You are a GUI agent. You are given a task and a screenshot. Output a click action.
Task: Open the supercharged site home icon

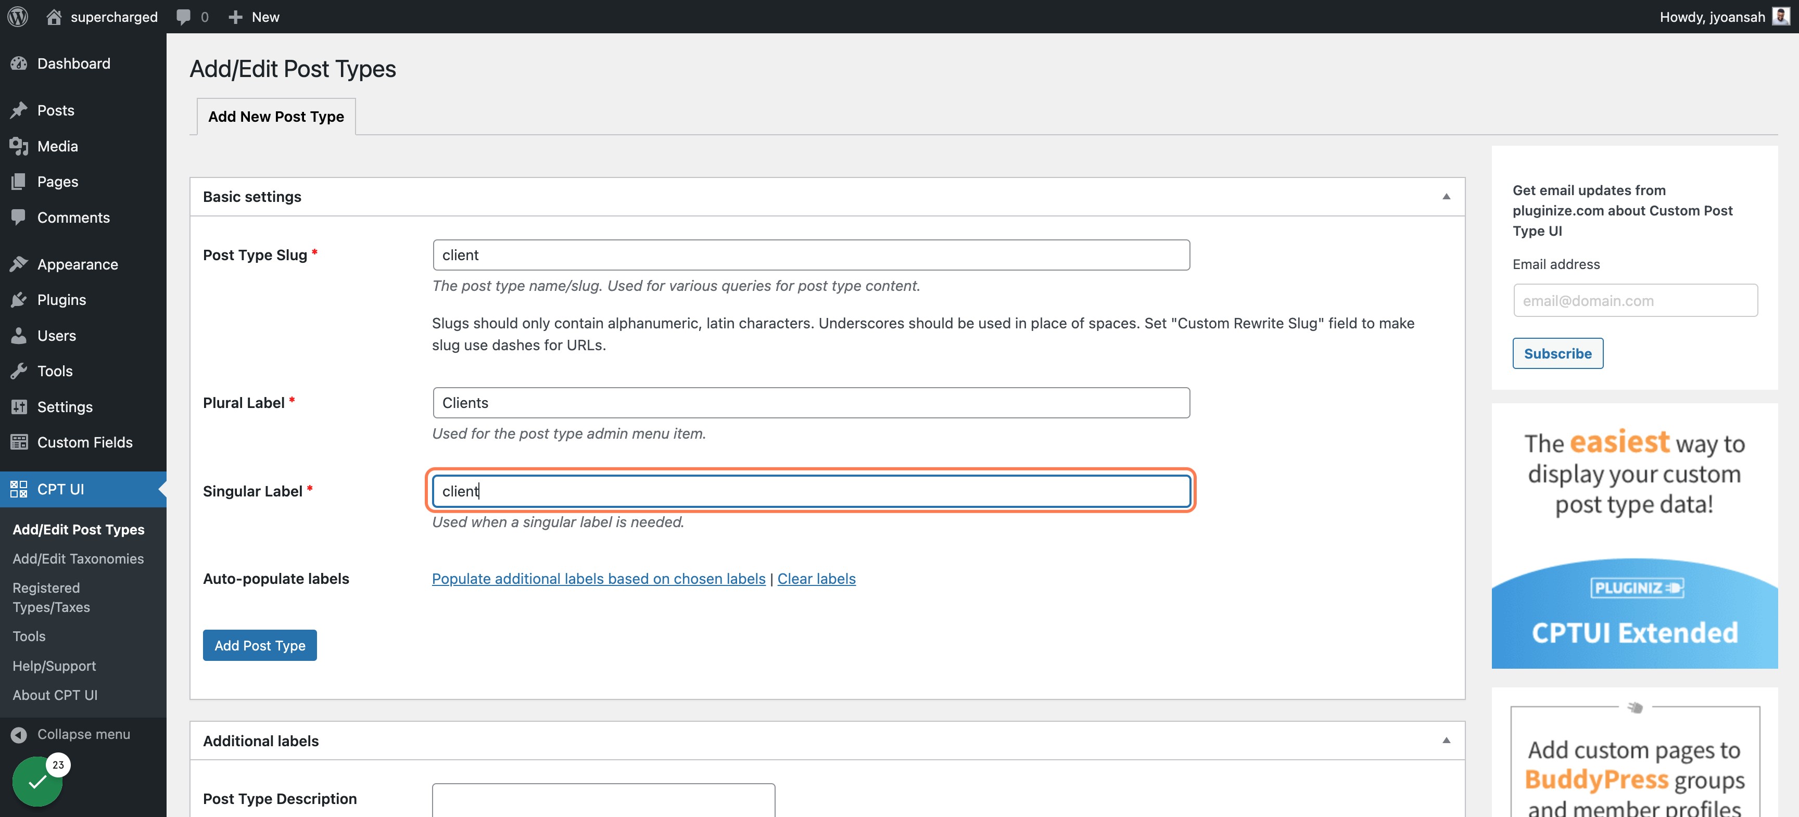pyautogui.click(x=54, y=17)
